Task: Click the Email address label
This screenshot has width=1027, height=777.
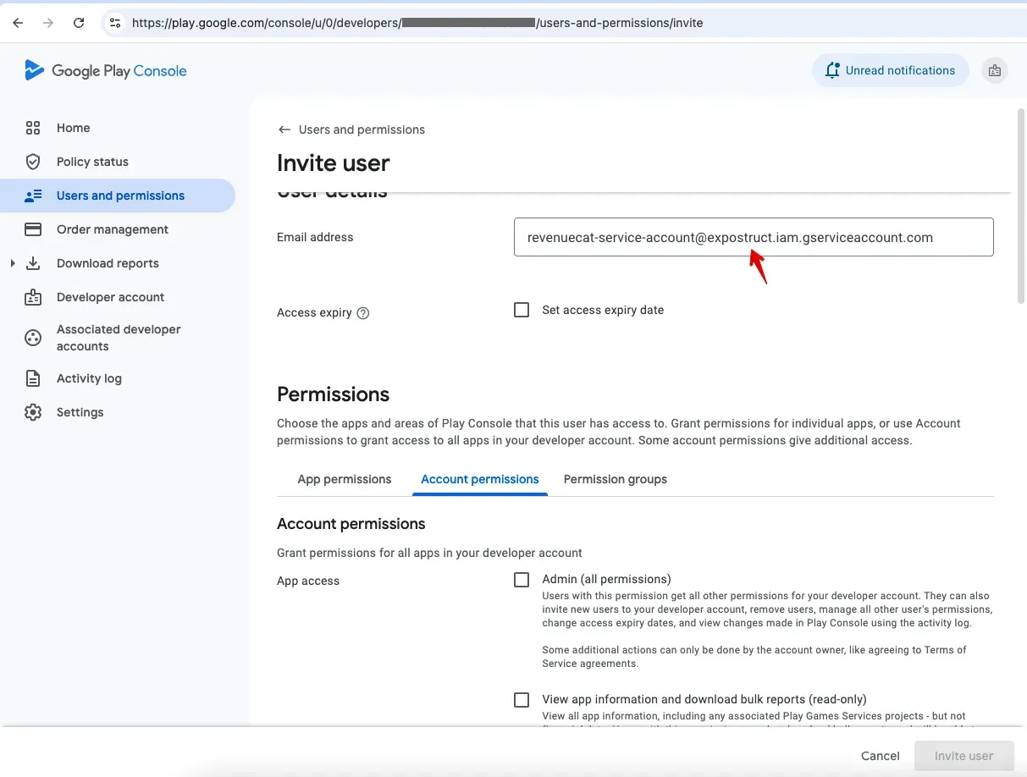Action: click(x=315, y=237)
